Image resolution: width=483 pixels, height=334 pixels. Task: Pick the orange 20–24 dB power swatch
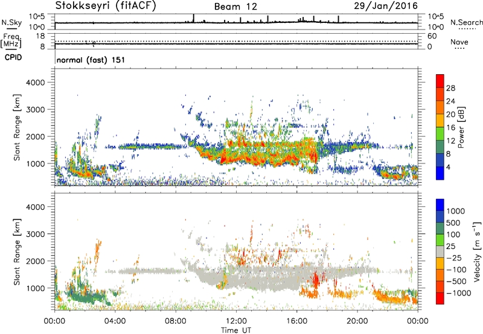coord(440,108)
